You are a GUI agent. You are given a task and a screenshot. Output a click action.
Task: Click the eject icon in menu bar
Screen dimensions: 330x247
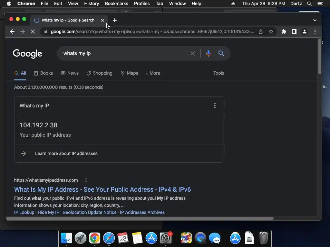coord(233,4)
